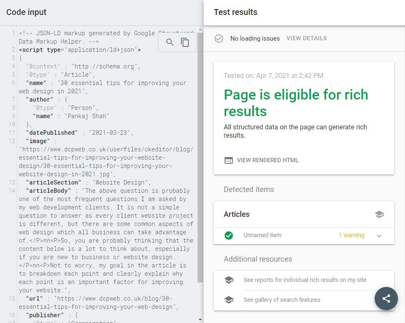
Task: Click the circled check beside No loading issues
Action: 218,39
